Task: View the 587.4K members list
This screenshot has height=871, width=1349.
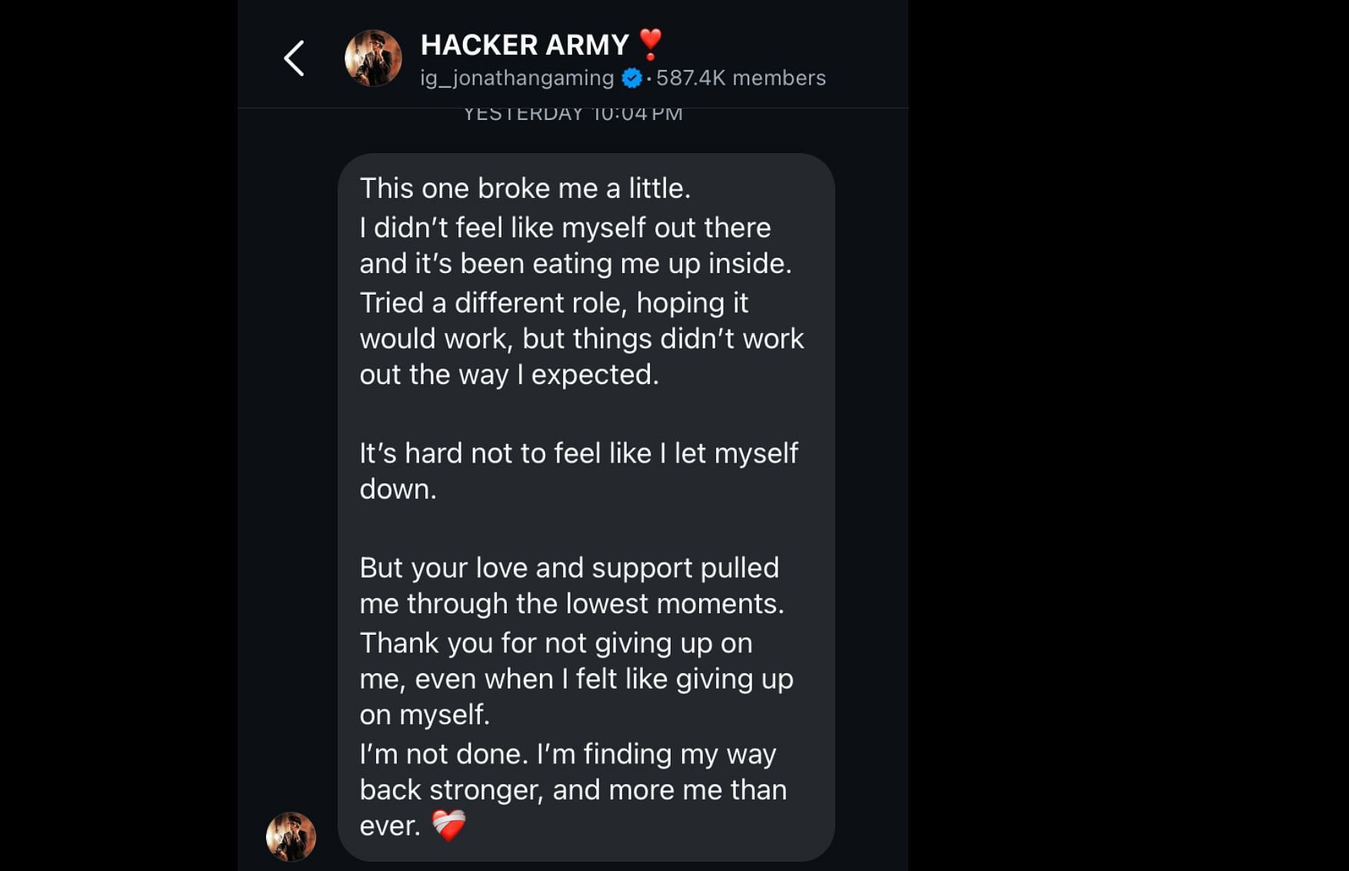Action: 741,78
